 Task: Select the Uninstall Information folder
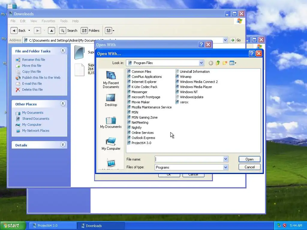click(193, 72)
